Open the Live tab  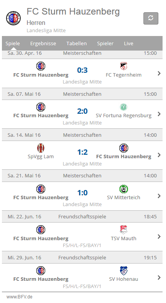tap(129, 44)
